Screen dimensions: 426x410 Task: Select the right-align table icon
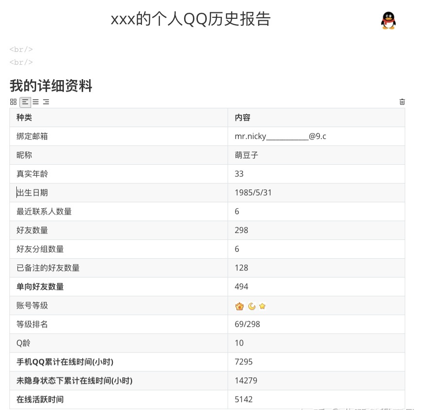click(x=46, y=102)
